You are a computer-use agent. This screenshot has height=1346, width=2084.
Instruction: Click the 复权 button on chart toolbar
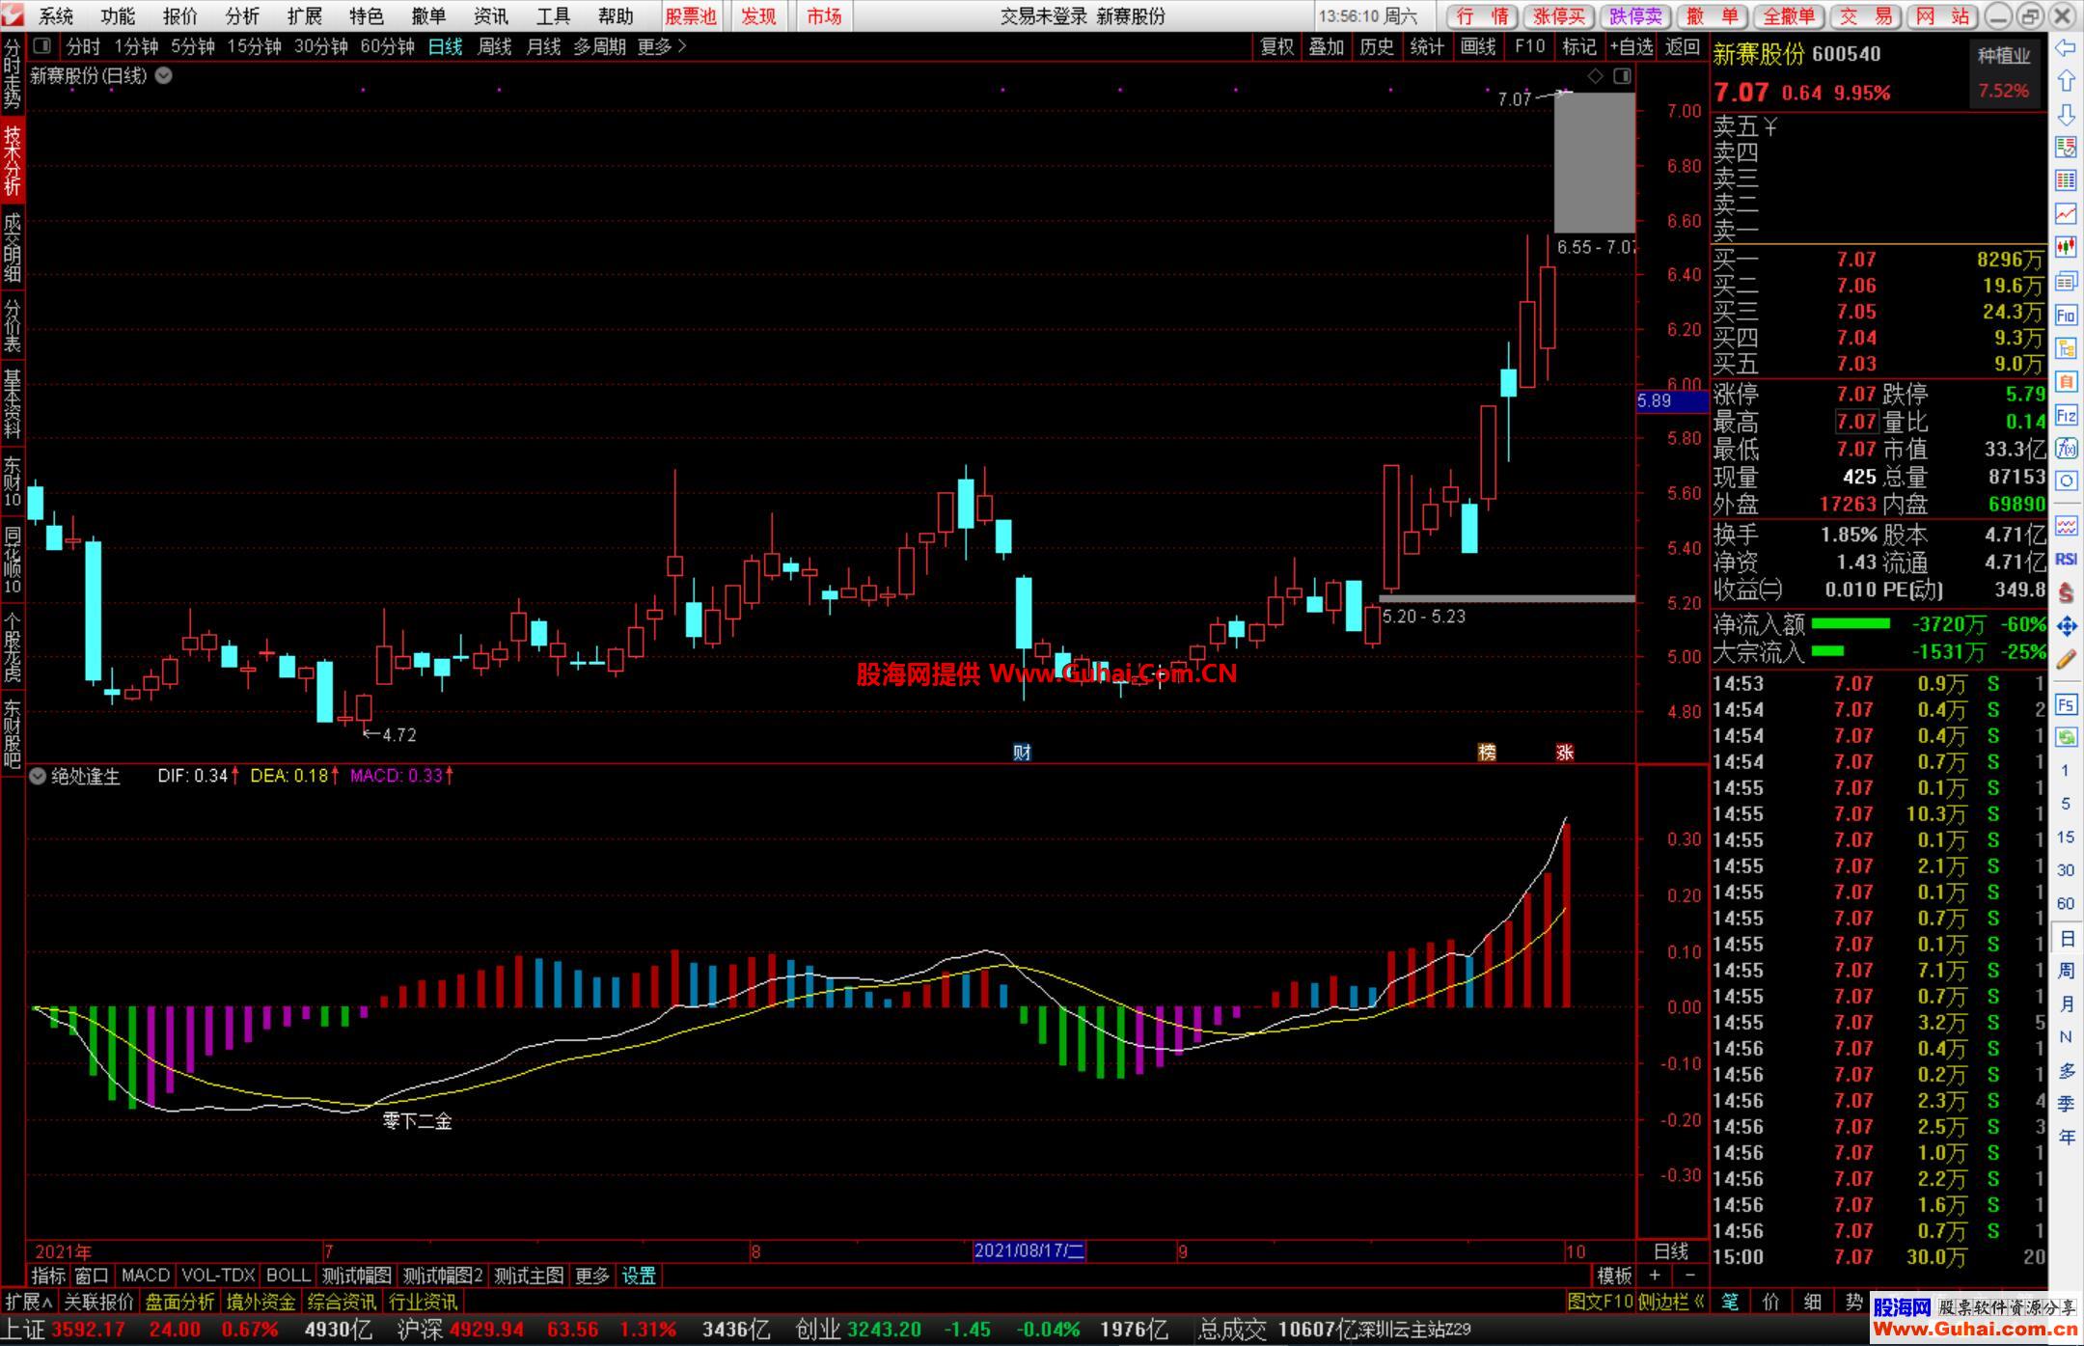tap(1277, 46)
